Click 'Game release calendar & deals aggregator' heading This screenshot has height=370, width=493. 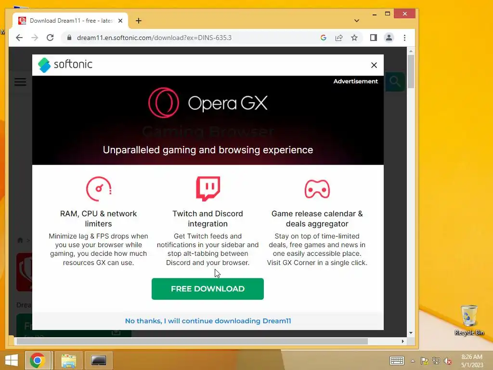point(317,219)
